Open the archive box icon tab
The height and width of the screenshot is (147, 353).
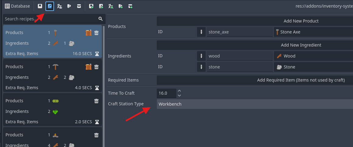(x=79, y=6)
